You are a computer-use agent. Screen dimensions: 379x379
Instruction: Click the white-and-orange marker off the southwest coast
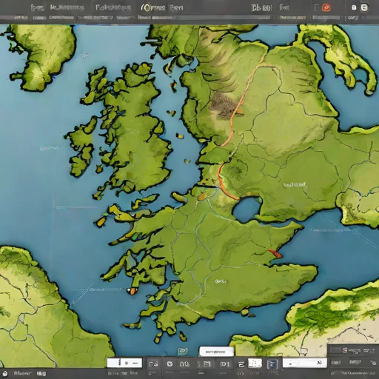click(x=132, y=291)
